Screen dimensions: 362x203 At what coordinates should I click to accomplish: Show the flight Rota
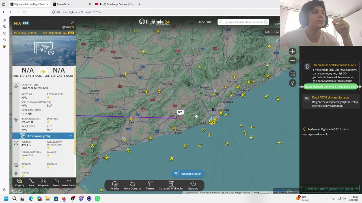pos(31,183)
